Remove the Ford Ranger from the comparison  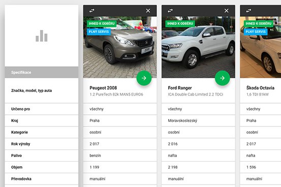coord(227,11)
